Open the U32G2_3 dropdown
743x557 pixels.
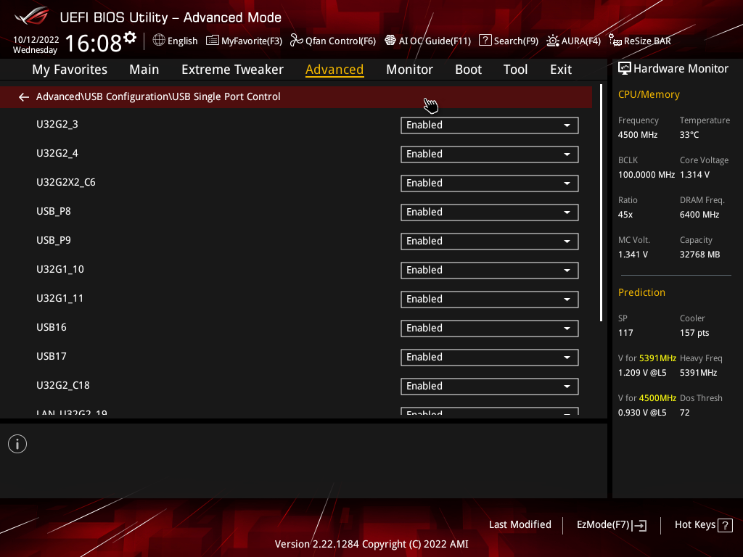(490, 125)
